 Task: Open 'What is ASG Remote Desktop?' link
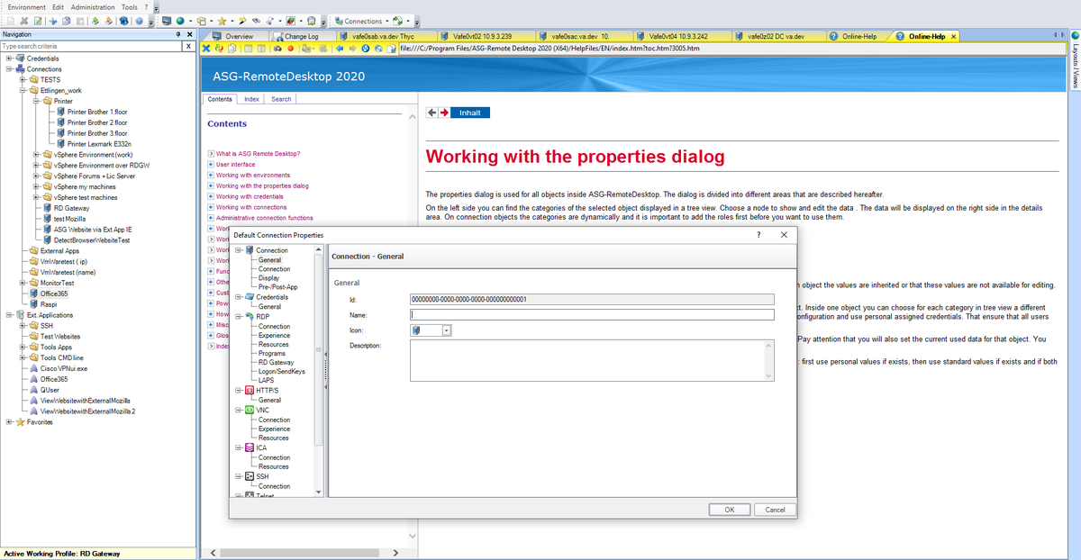click(x=258, y=154)
